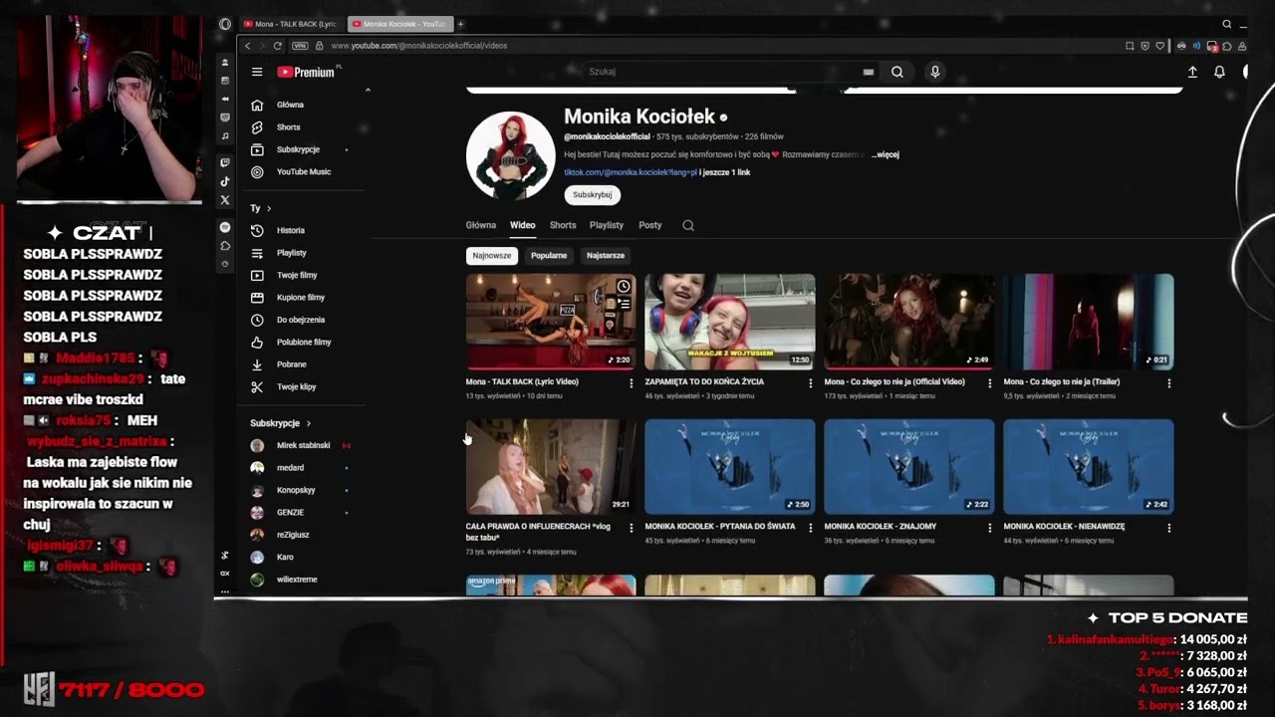Image resolution: width=1275 pixels, height=717 pixels.
Task: Expand the Subskrypcje section chevron
Action: point(308,423)
